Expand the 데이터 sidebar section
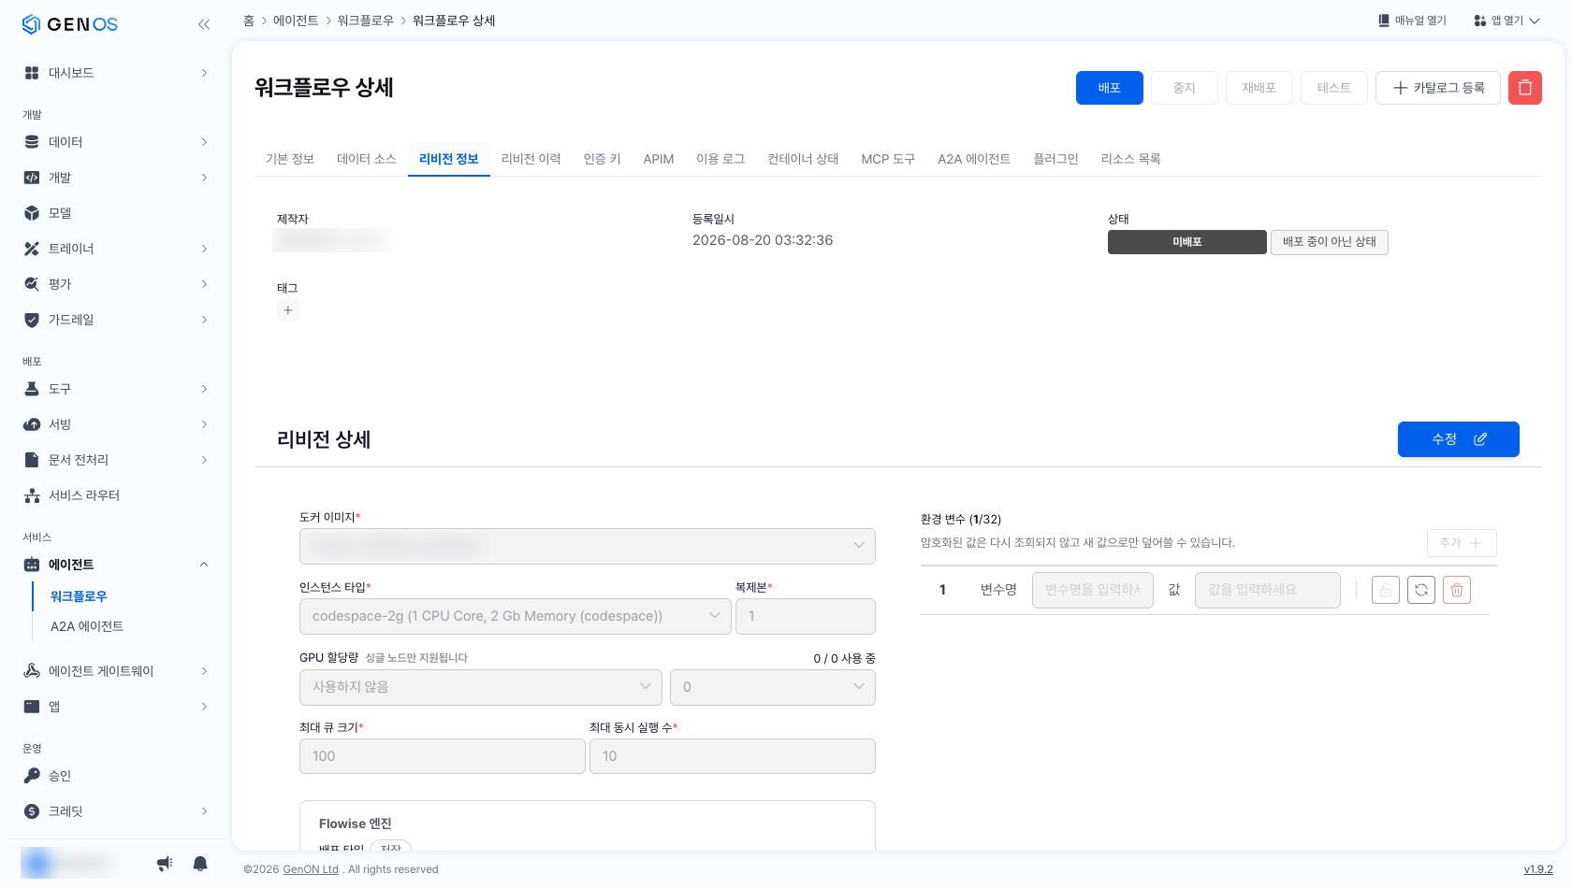The height and width of the screenshot is (888, 1572). point(116,142)
